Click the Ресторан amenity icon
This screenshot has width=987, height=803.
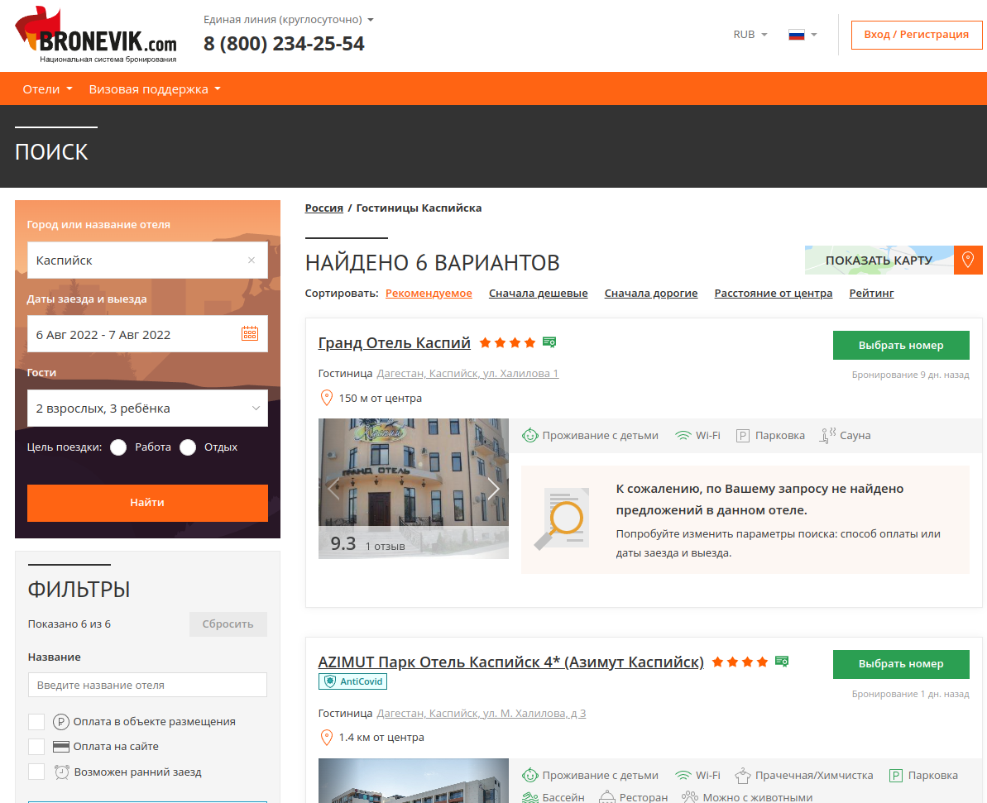click(x=606, y=797)
